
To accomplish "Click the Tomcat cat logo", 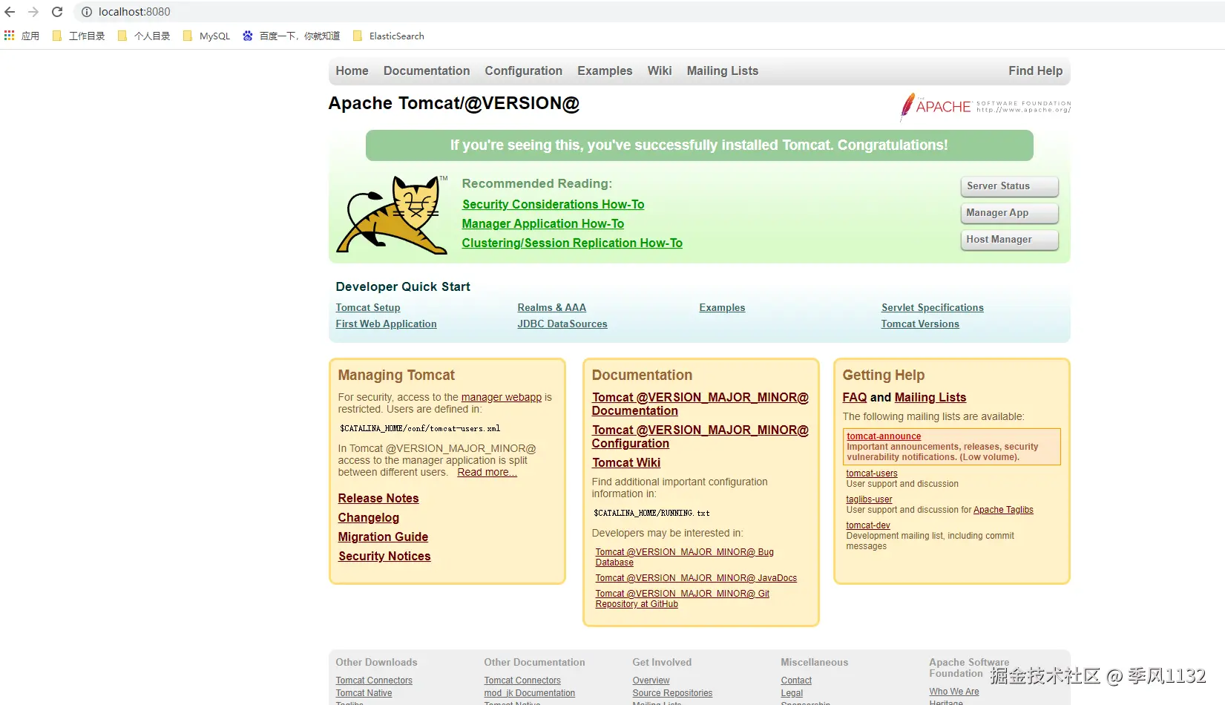I will (x=393, y=215).
